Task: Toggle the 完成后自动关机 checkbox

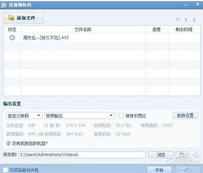Action: point(5,170)
